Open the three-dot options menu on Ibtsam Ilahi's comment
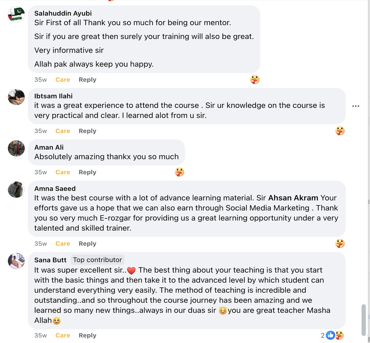Screen dimensions: 370x343 tap(356, 106)
